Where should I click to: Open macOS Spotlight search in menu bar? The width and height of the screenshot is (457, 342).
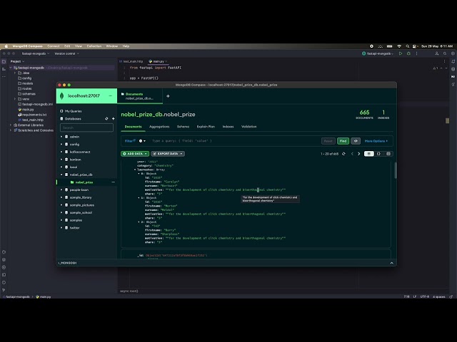pyautogui.click(x=408, y=46)
